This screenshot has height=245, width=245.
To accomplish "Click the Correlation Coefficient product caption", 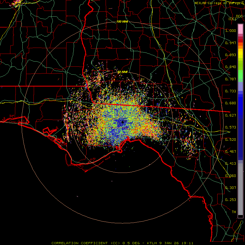I will tap(122, 243).
